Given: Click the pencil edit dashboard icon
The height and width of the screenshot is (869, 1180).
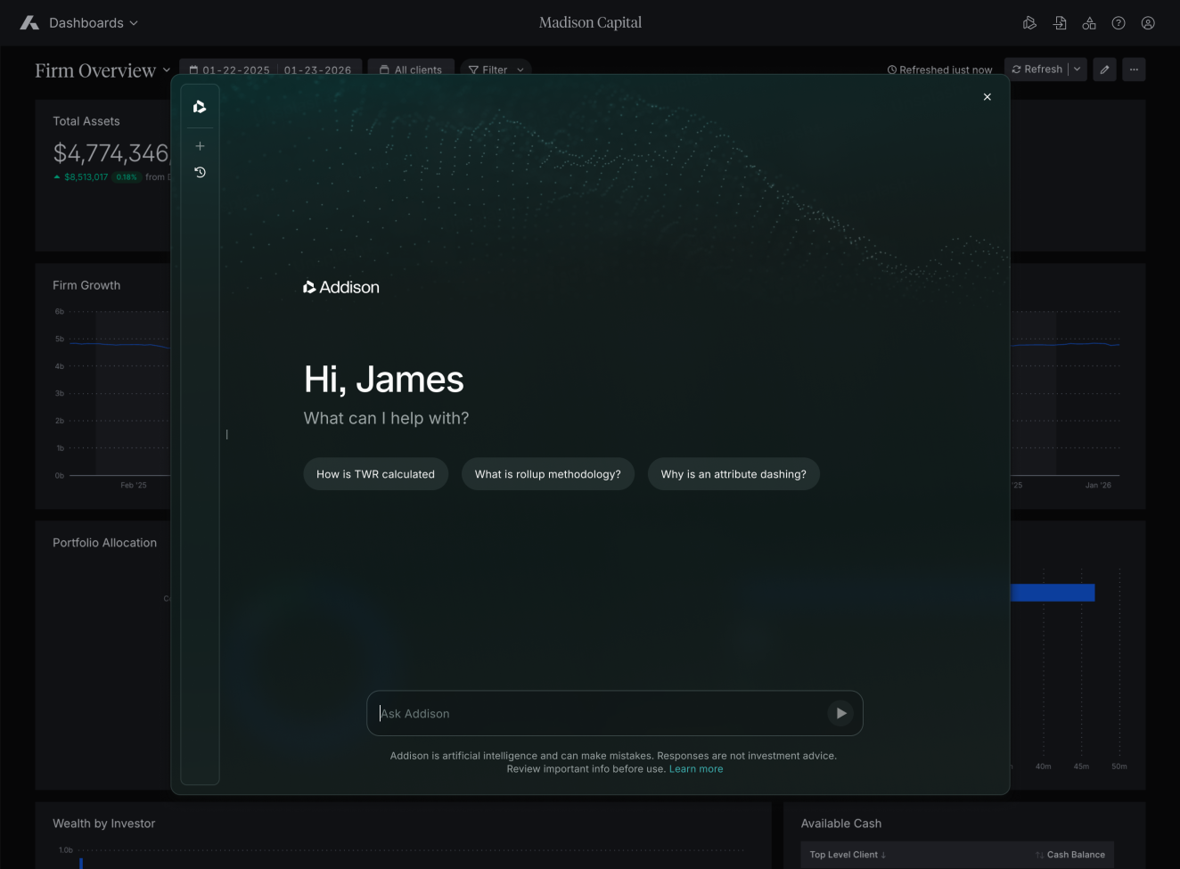Looking at the screenshot, I should pos(1104,70).
